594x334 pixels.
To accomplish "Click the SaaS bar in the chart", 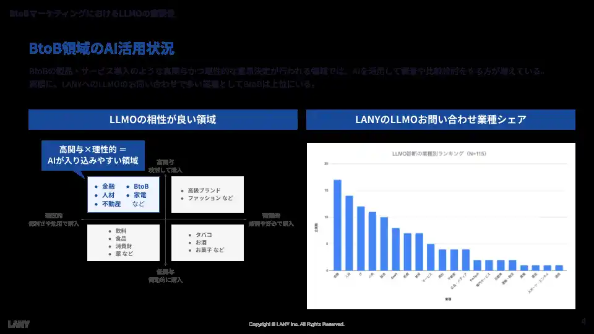I will coord(395,249).
